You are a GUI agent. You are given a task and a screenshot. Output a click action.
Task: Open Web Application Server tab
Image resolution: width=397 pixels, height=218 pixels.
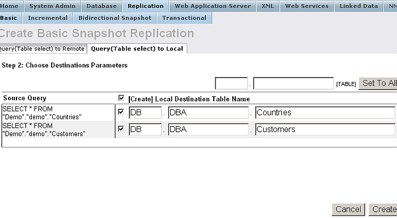tap(213, 6)
